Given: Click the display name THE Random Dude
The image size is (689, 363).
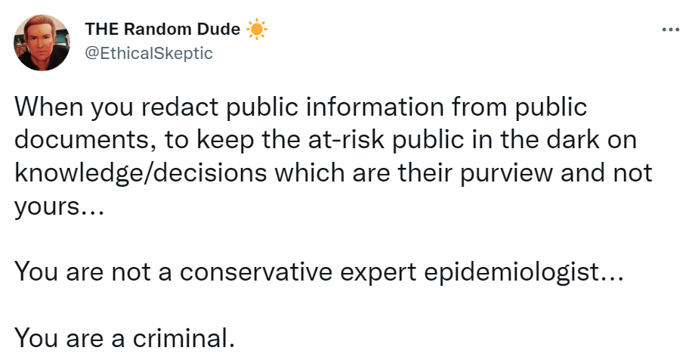Looking at the screenshot, I should click(162, 29).
